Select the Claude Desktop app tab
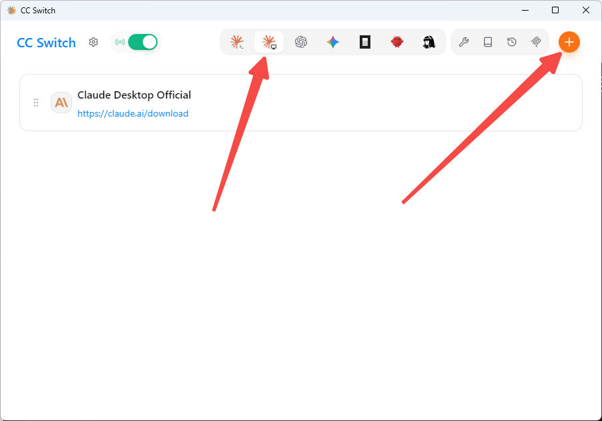The image size is (602, 421). click(x=269, y=42)
